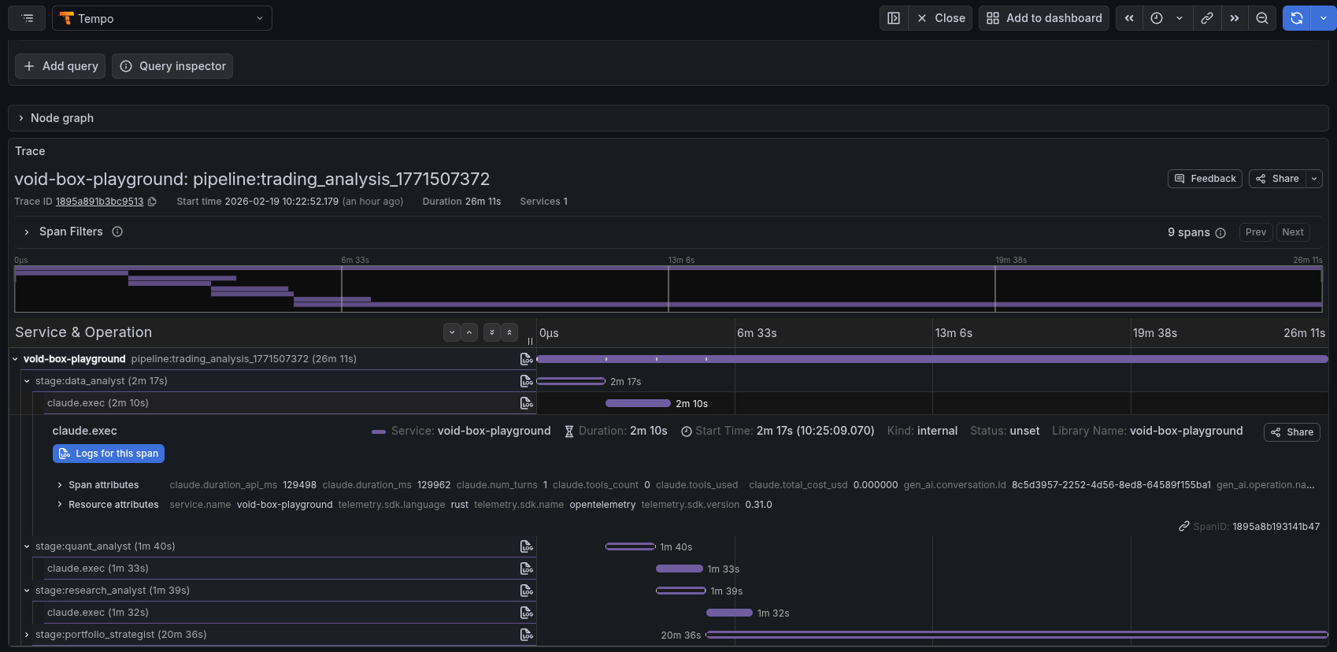Open logs icon for stage:quant_analyst span
Viewport: 1337px width, 652px height.
point(526,546)
